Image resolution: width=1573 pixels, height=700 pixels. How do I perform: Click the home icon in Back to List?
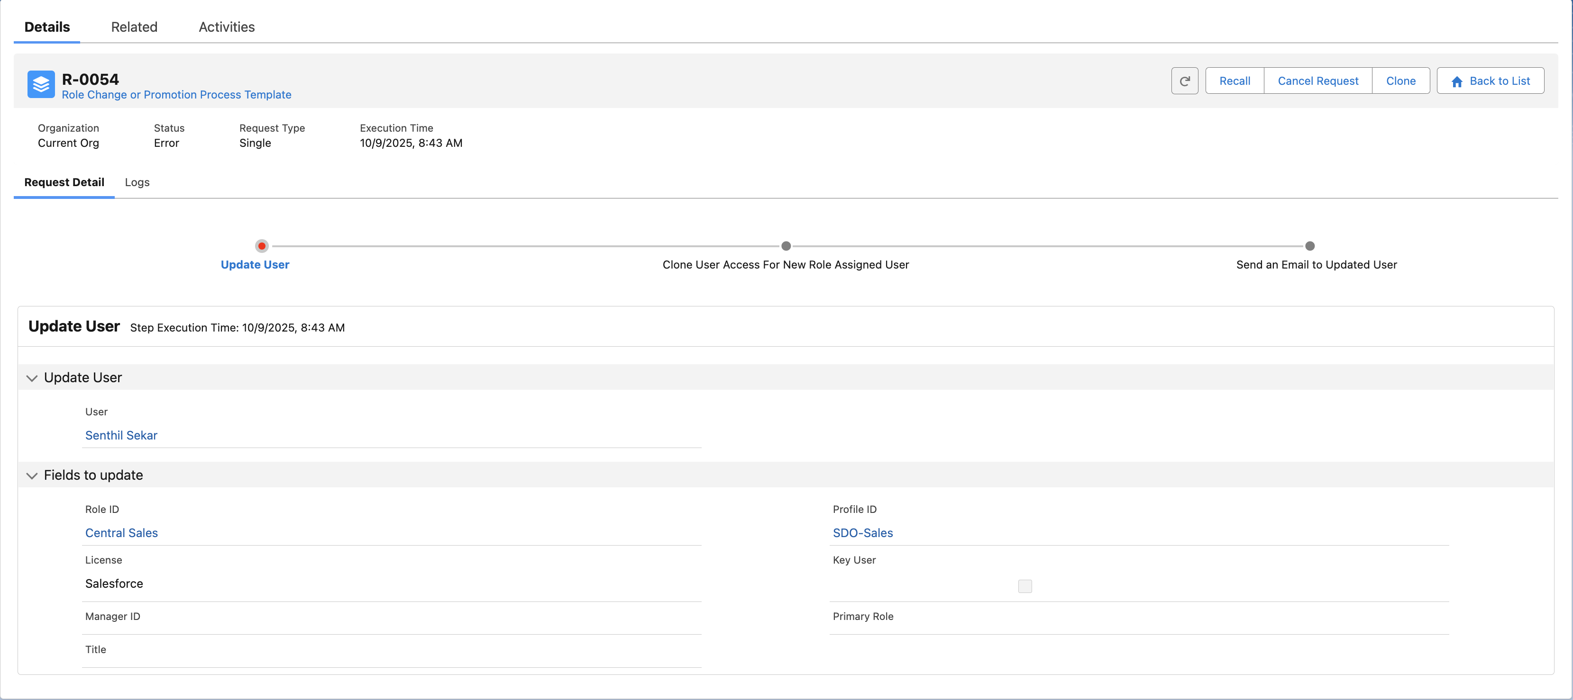[x=1457, y=82]
